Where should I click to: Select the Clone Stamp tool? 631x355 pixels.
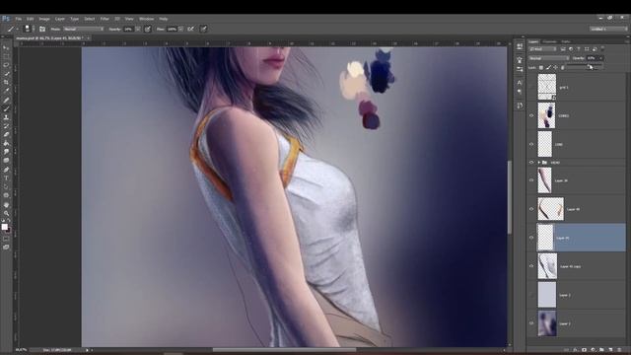tap(6, 117)
